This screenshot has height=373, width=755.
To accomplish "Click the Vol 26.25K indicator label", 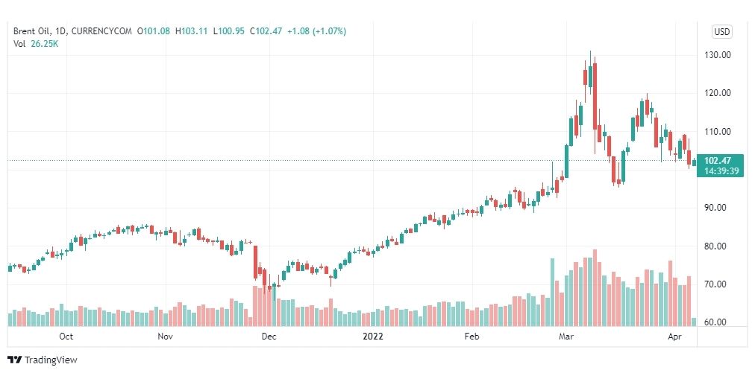I will [36, 43].
